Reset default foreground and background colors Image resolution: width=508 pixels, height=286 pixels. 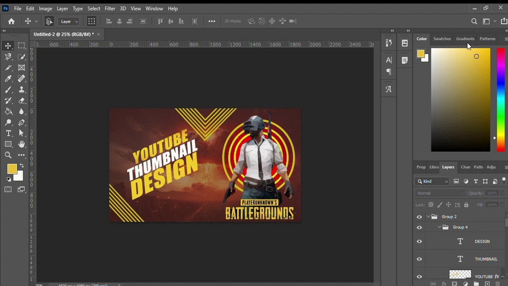tap(9, 180)
